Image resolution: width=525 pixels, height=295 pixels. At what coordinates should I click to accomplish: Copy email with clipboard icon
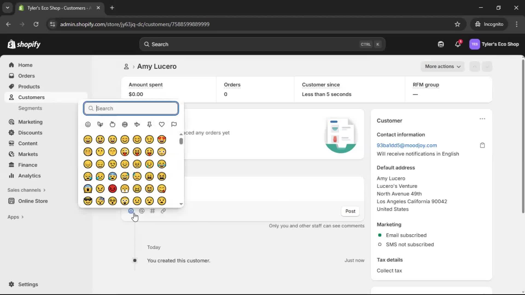click(x=482, y=145)
